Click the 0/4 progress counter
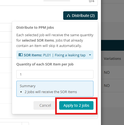This screenshot has width=124, height=125. click(92, 1)
